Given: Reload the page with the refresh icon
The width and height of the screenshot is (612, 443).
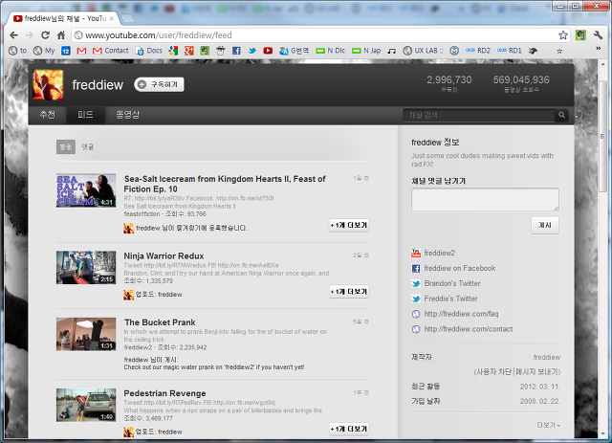Looking at the screenshot, I should pos(45,35).
